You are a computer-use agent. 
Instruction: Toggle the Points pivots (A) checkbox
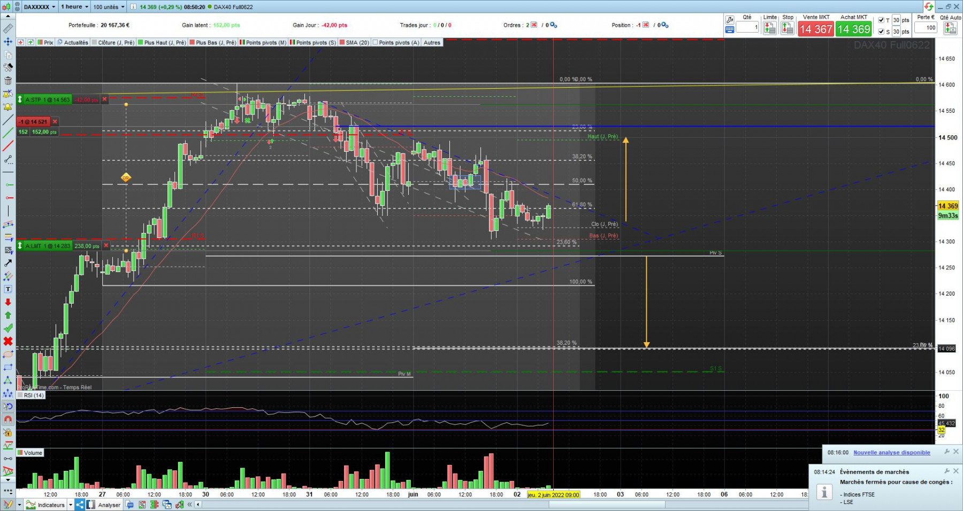click(x=375, y=43)
